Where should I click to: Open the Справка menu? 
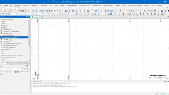[159, 5]
